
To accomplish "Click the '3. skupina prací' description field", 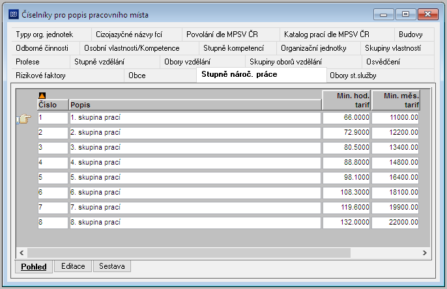I will click(195, 148).
